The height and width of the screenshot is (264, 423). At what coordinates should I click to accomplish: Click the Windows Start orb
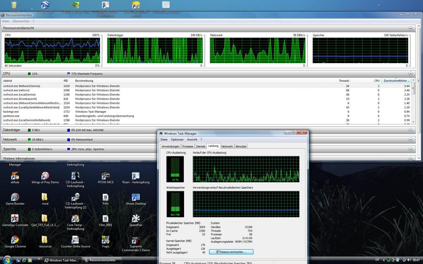(x=7, y=259)
